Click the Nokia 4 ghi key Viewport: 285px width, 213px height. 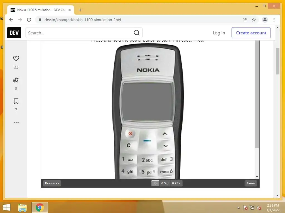[127, 171]
